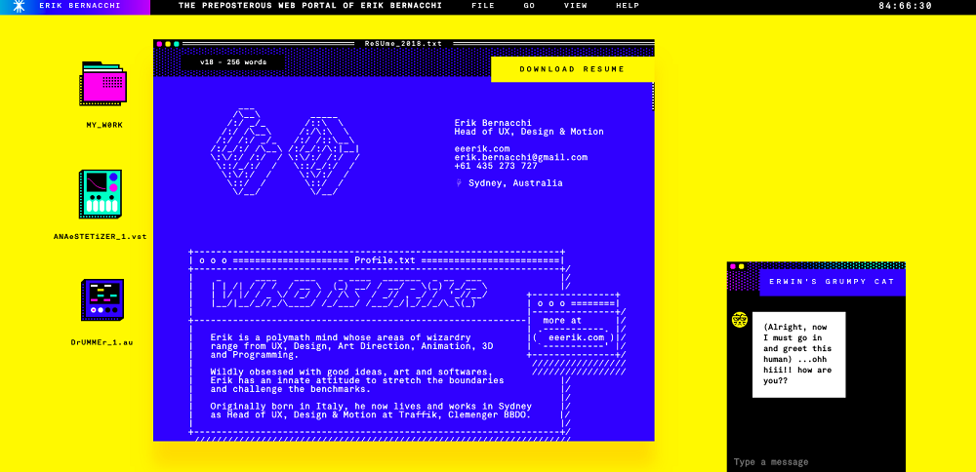
Task: Click the magenta dot on the resume window
Action: pyautogui.click(x=159, y=44)
